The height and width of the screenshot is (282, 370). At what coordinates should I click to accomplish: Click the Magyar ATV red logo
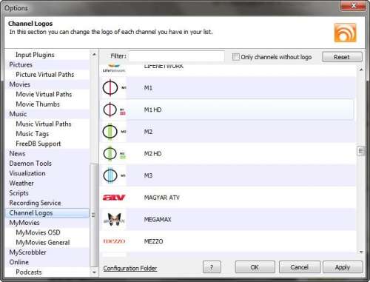coord(114,198)
